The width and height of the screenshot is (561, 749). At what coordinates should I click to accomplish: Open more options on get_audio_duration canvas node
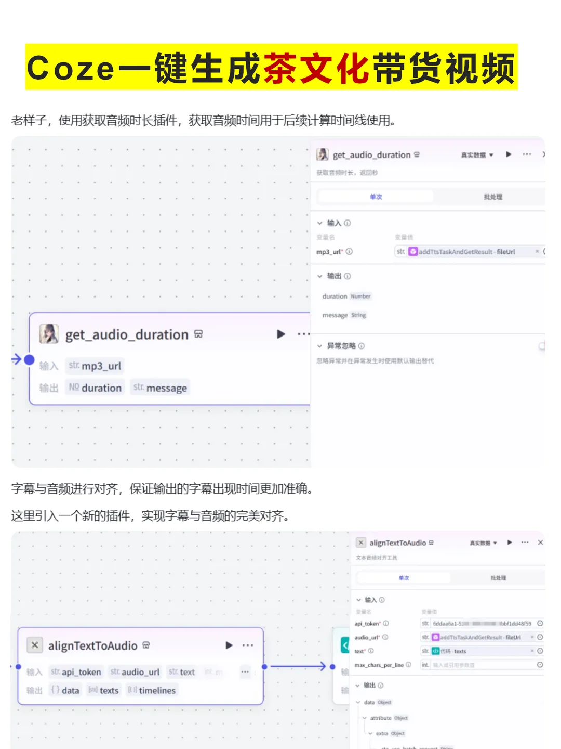303,334
